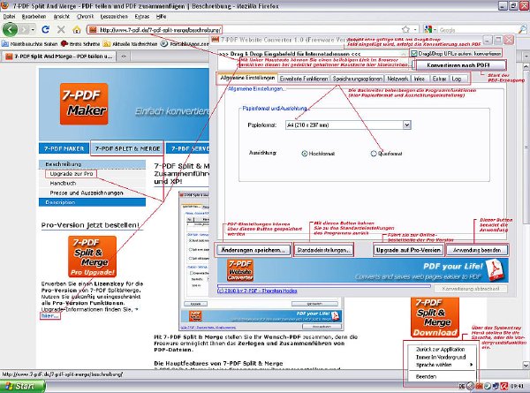Open Aktuelle Nachrichten feed bookmark
530x393 pixels.
coord(131,44)
